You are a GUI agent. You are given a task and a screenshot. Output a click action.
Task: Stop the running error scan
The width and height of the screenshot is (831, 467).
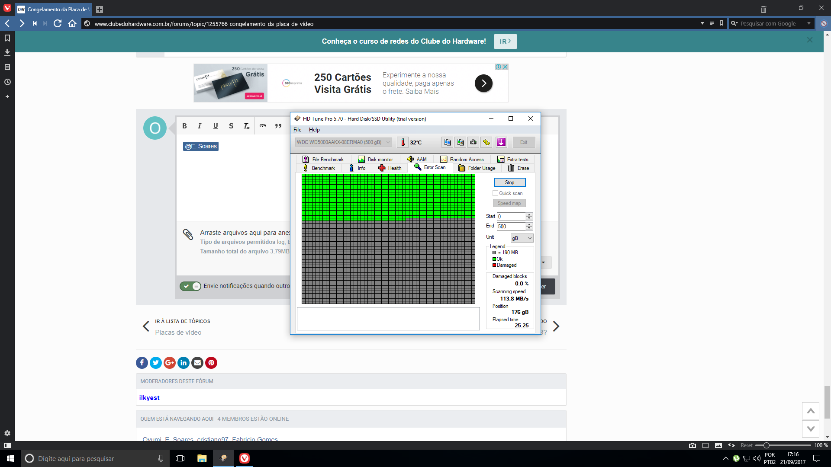click(510, 182)
